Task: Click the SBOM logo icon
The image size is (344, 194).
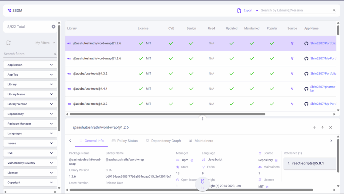Action: 9,10
